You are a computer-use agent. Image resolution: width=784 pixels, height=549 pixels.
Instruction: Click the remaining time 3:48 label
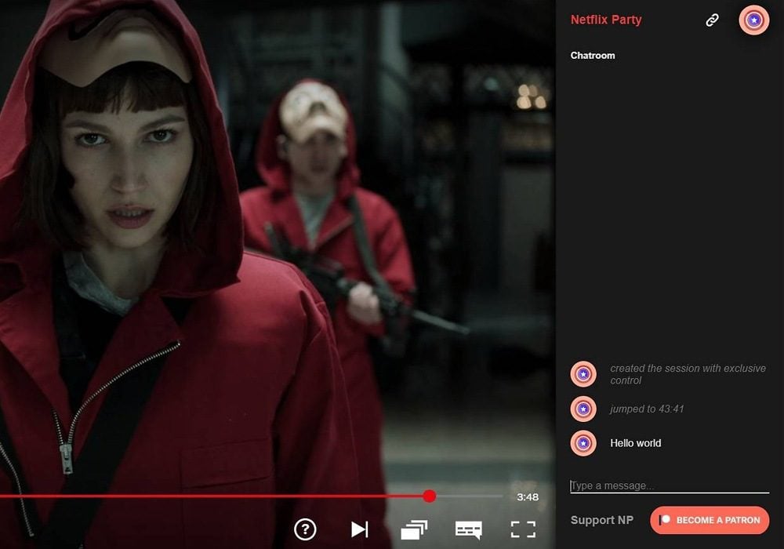[x=528, y=497]
